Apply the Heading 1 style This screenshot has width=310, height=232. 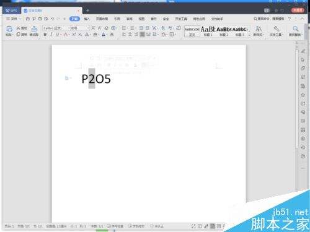208,31
